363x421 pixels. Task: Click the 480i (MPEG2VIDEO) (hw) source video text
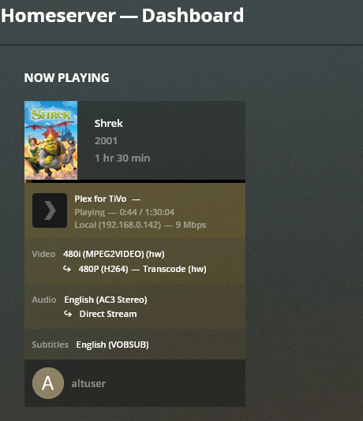coord(114,254)
